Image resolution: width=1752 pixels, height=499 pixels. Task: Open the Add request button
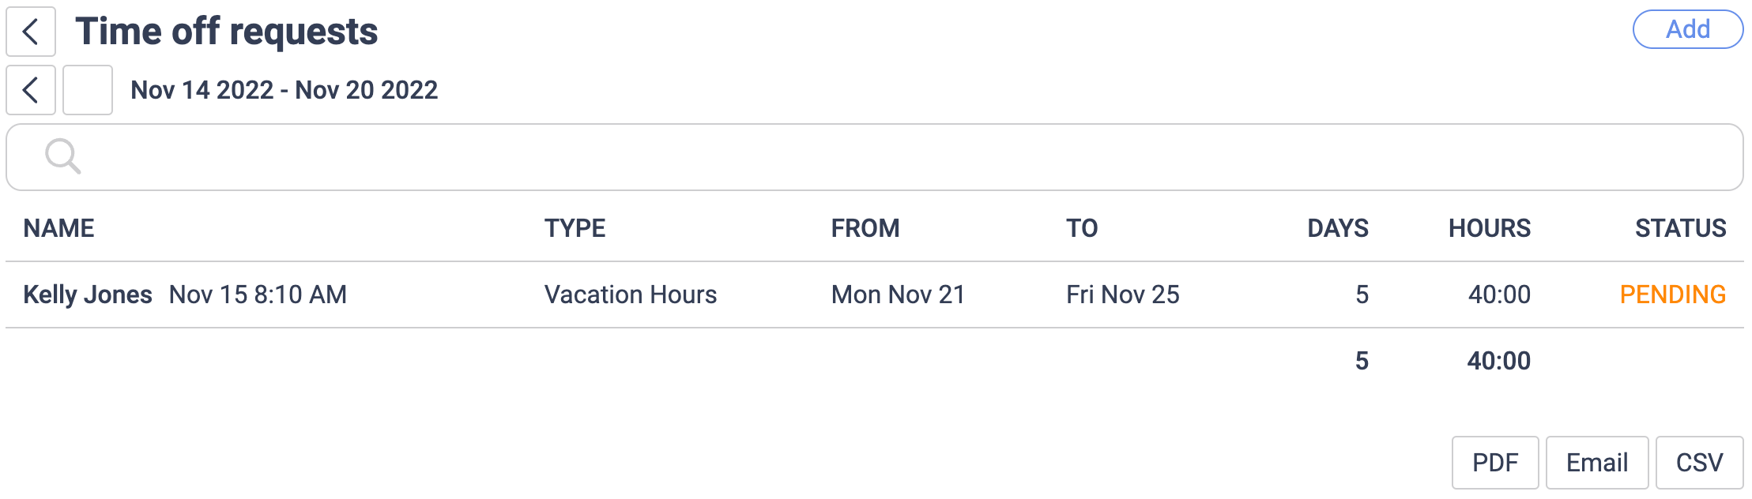1688,29
